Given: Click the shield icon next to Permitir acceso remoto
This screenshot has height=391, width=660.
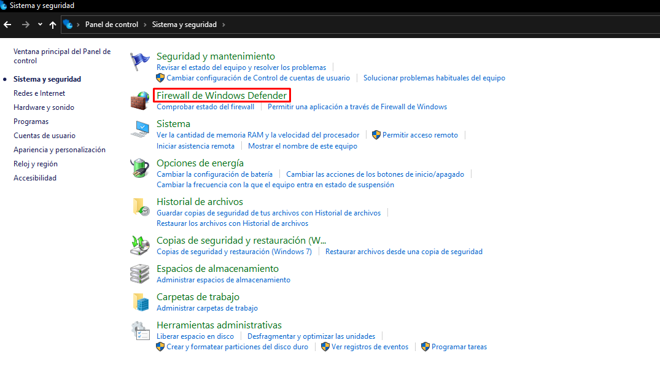Looking at the screenshot, I should [376, 134].
